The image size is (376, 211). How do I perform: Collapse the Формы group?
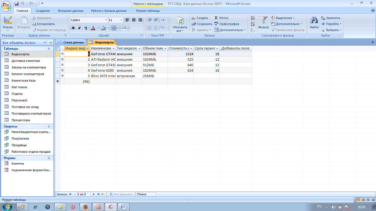point(49,158)
